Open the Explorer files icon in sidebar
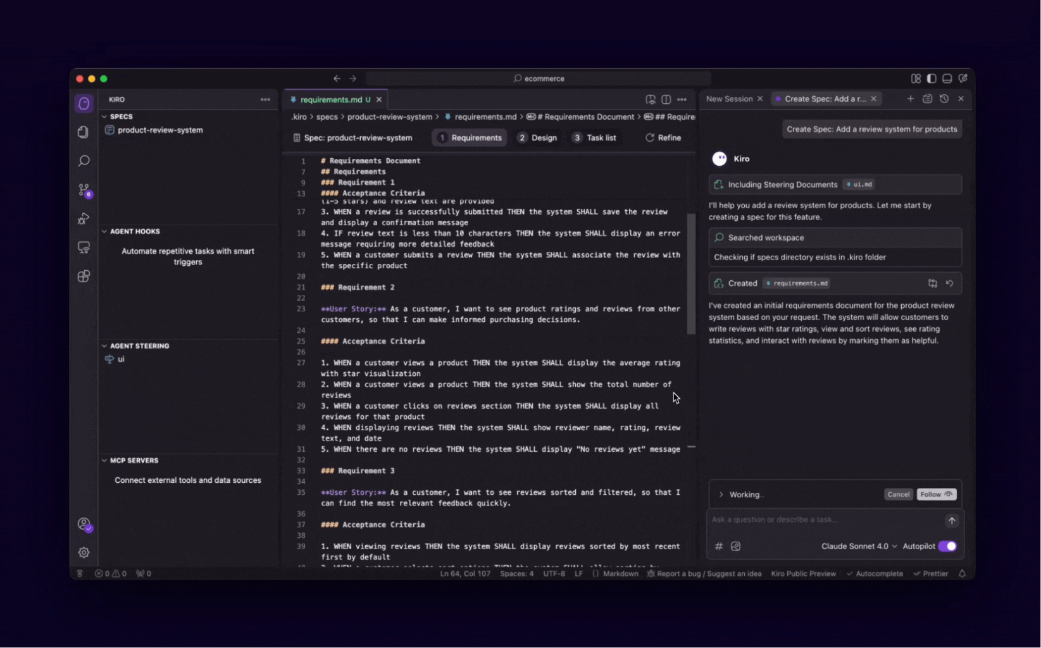Viewport: 1041px width, 648px height. click(84, 132)
